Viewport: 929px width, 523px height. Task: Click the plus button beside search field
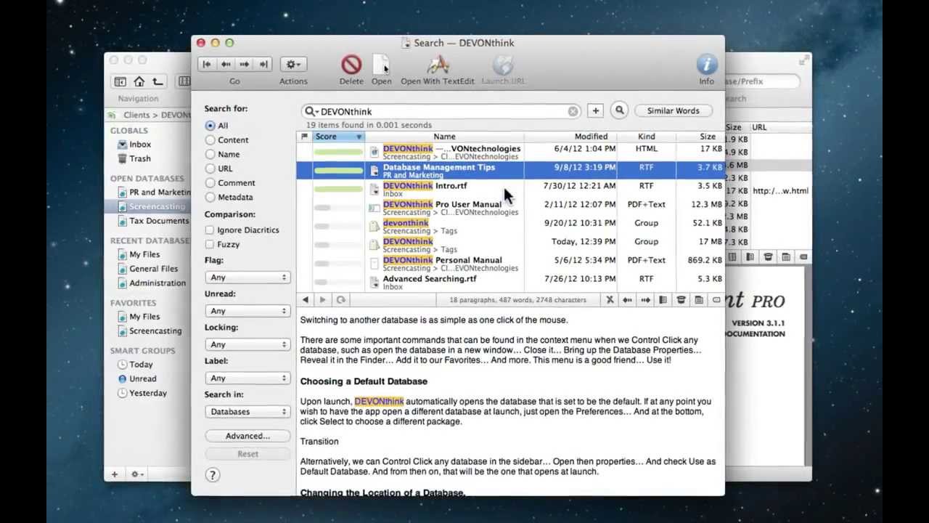595,110
